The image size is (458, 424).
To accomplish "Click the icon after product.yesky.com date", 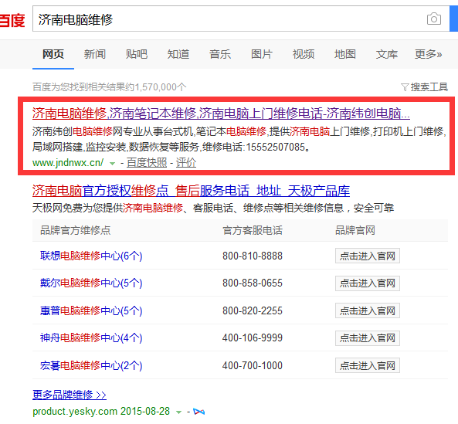I will pos(199,412).
